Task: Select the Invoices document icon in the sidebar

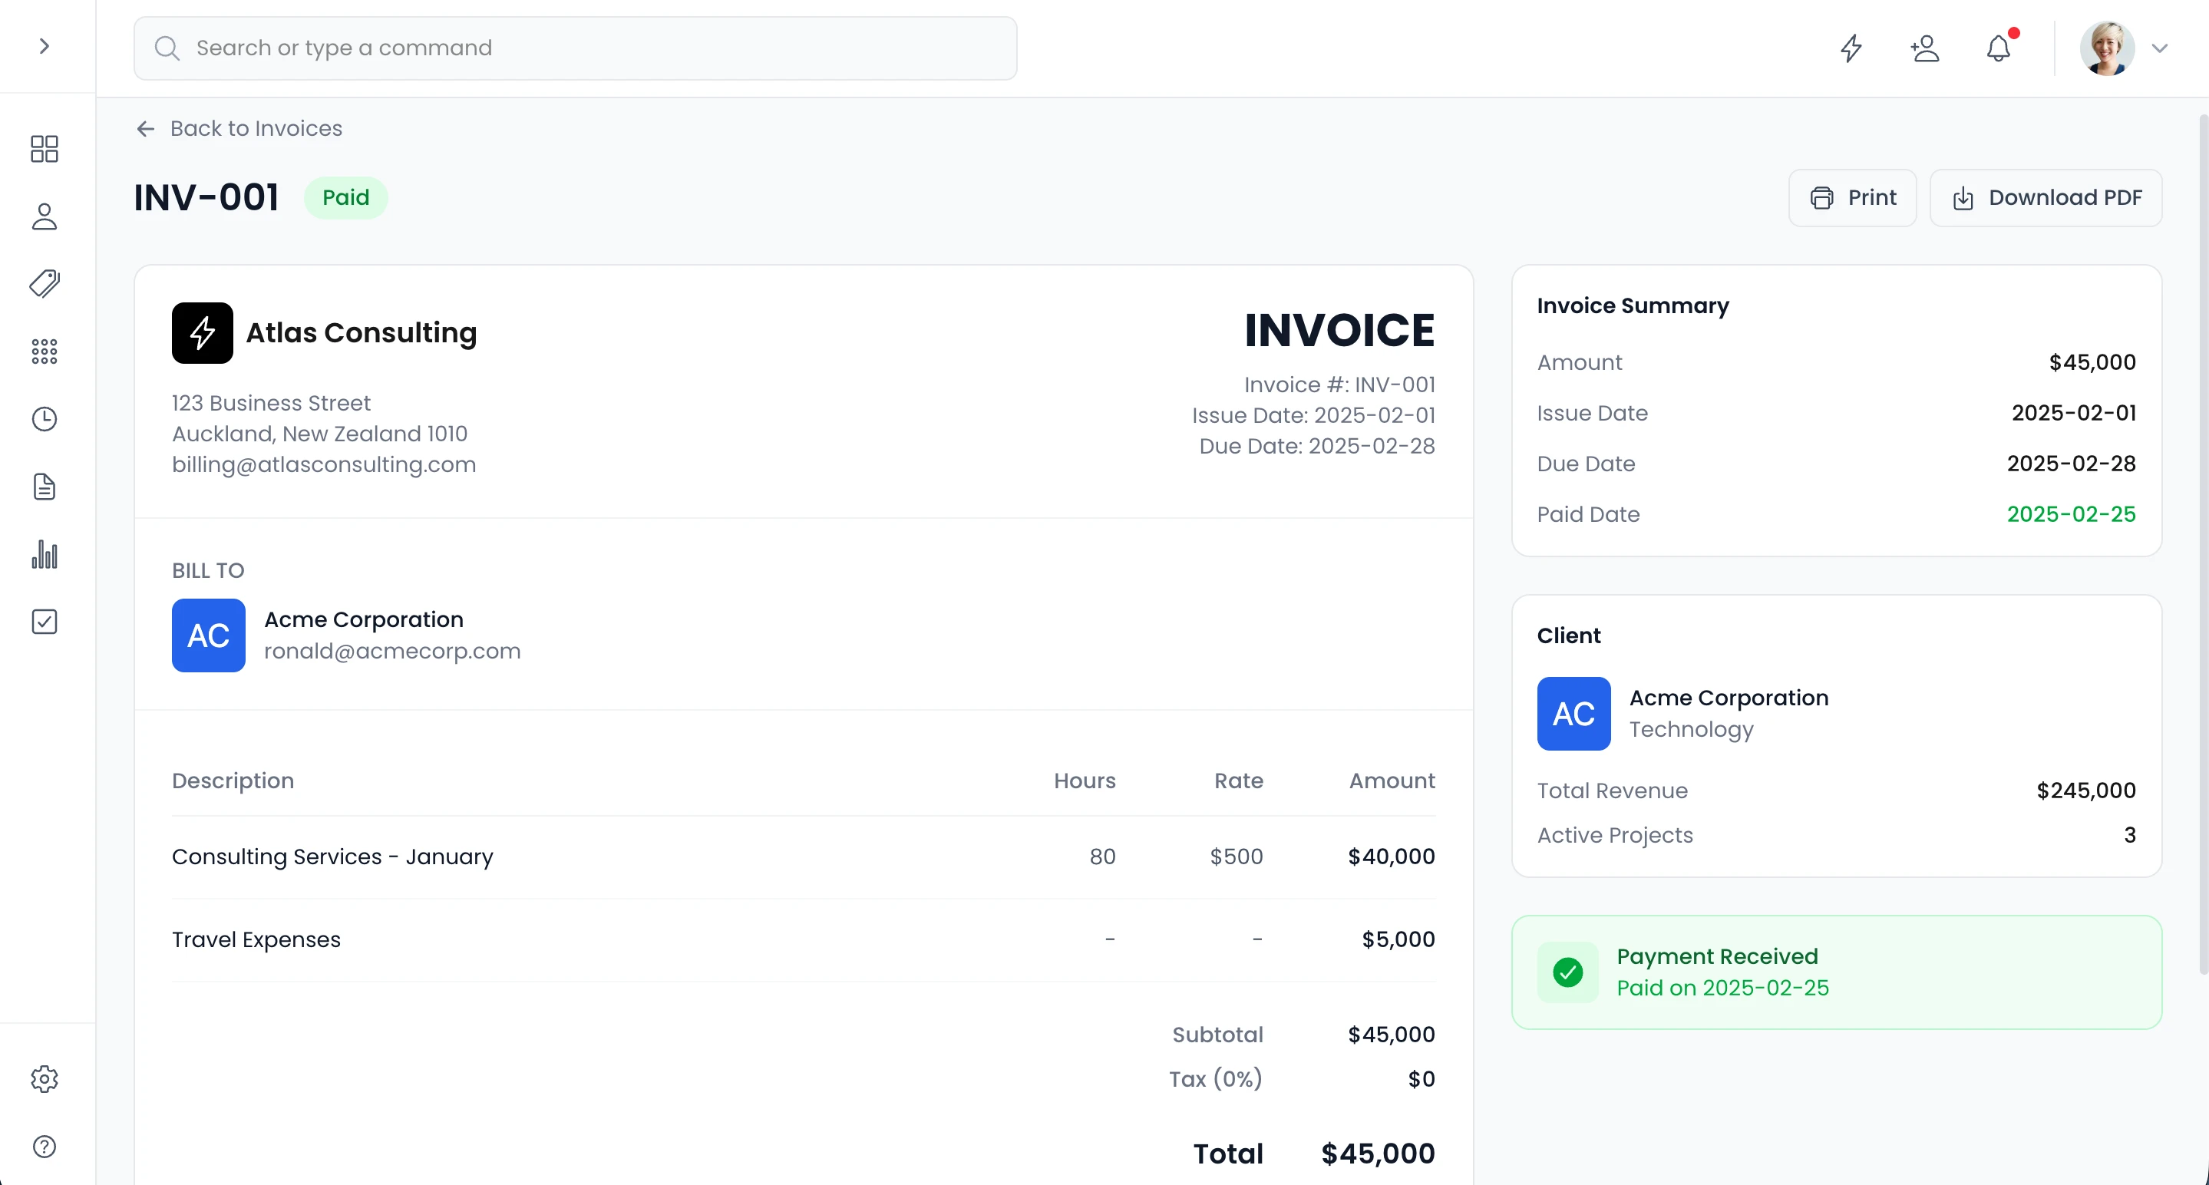Action: pos(43,486)
